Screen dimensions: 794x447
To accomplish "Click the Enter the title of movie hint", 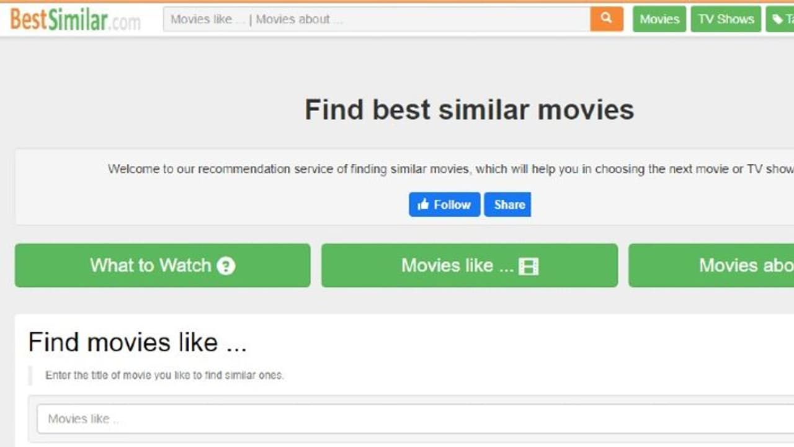I will coord(164,375).
